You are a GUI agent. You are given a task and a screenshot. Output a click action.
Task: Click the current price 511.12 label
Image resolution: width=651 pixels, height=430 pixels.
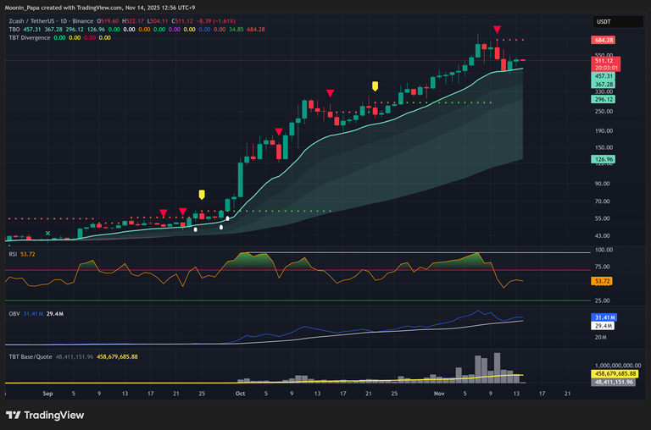(604, 61)
